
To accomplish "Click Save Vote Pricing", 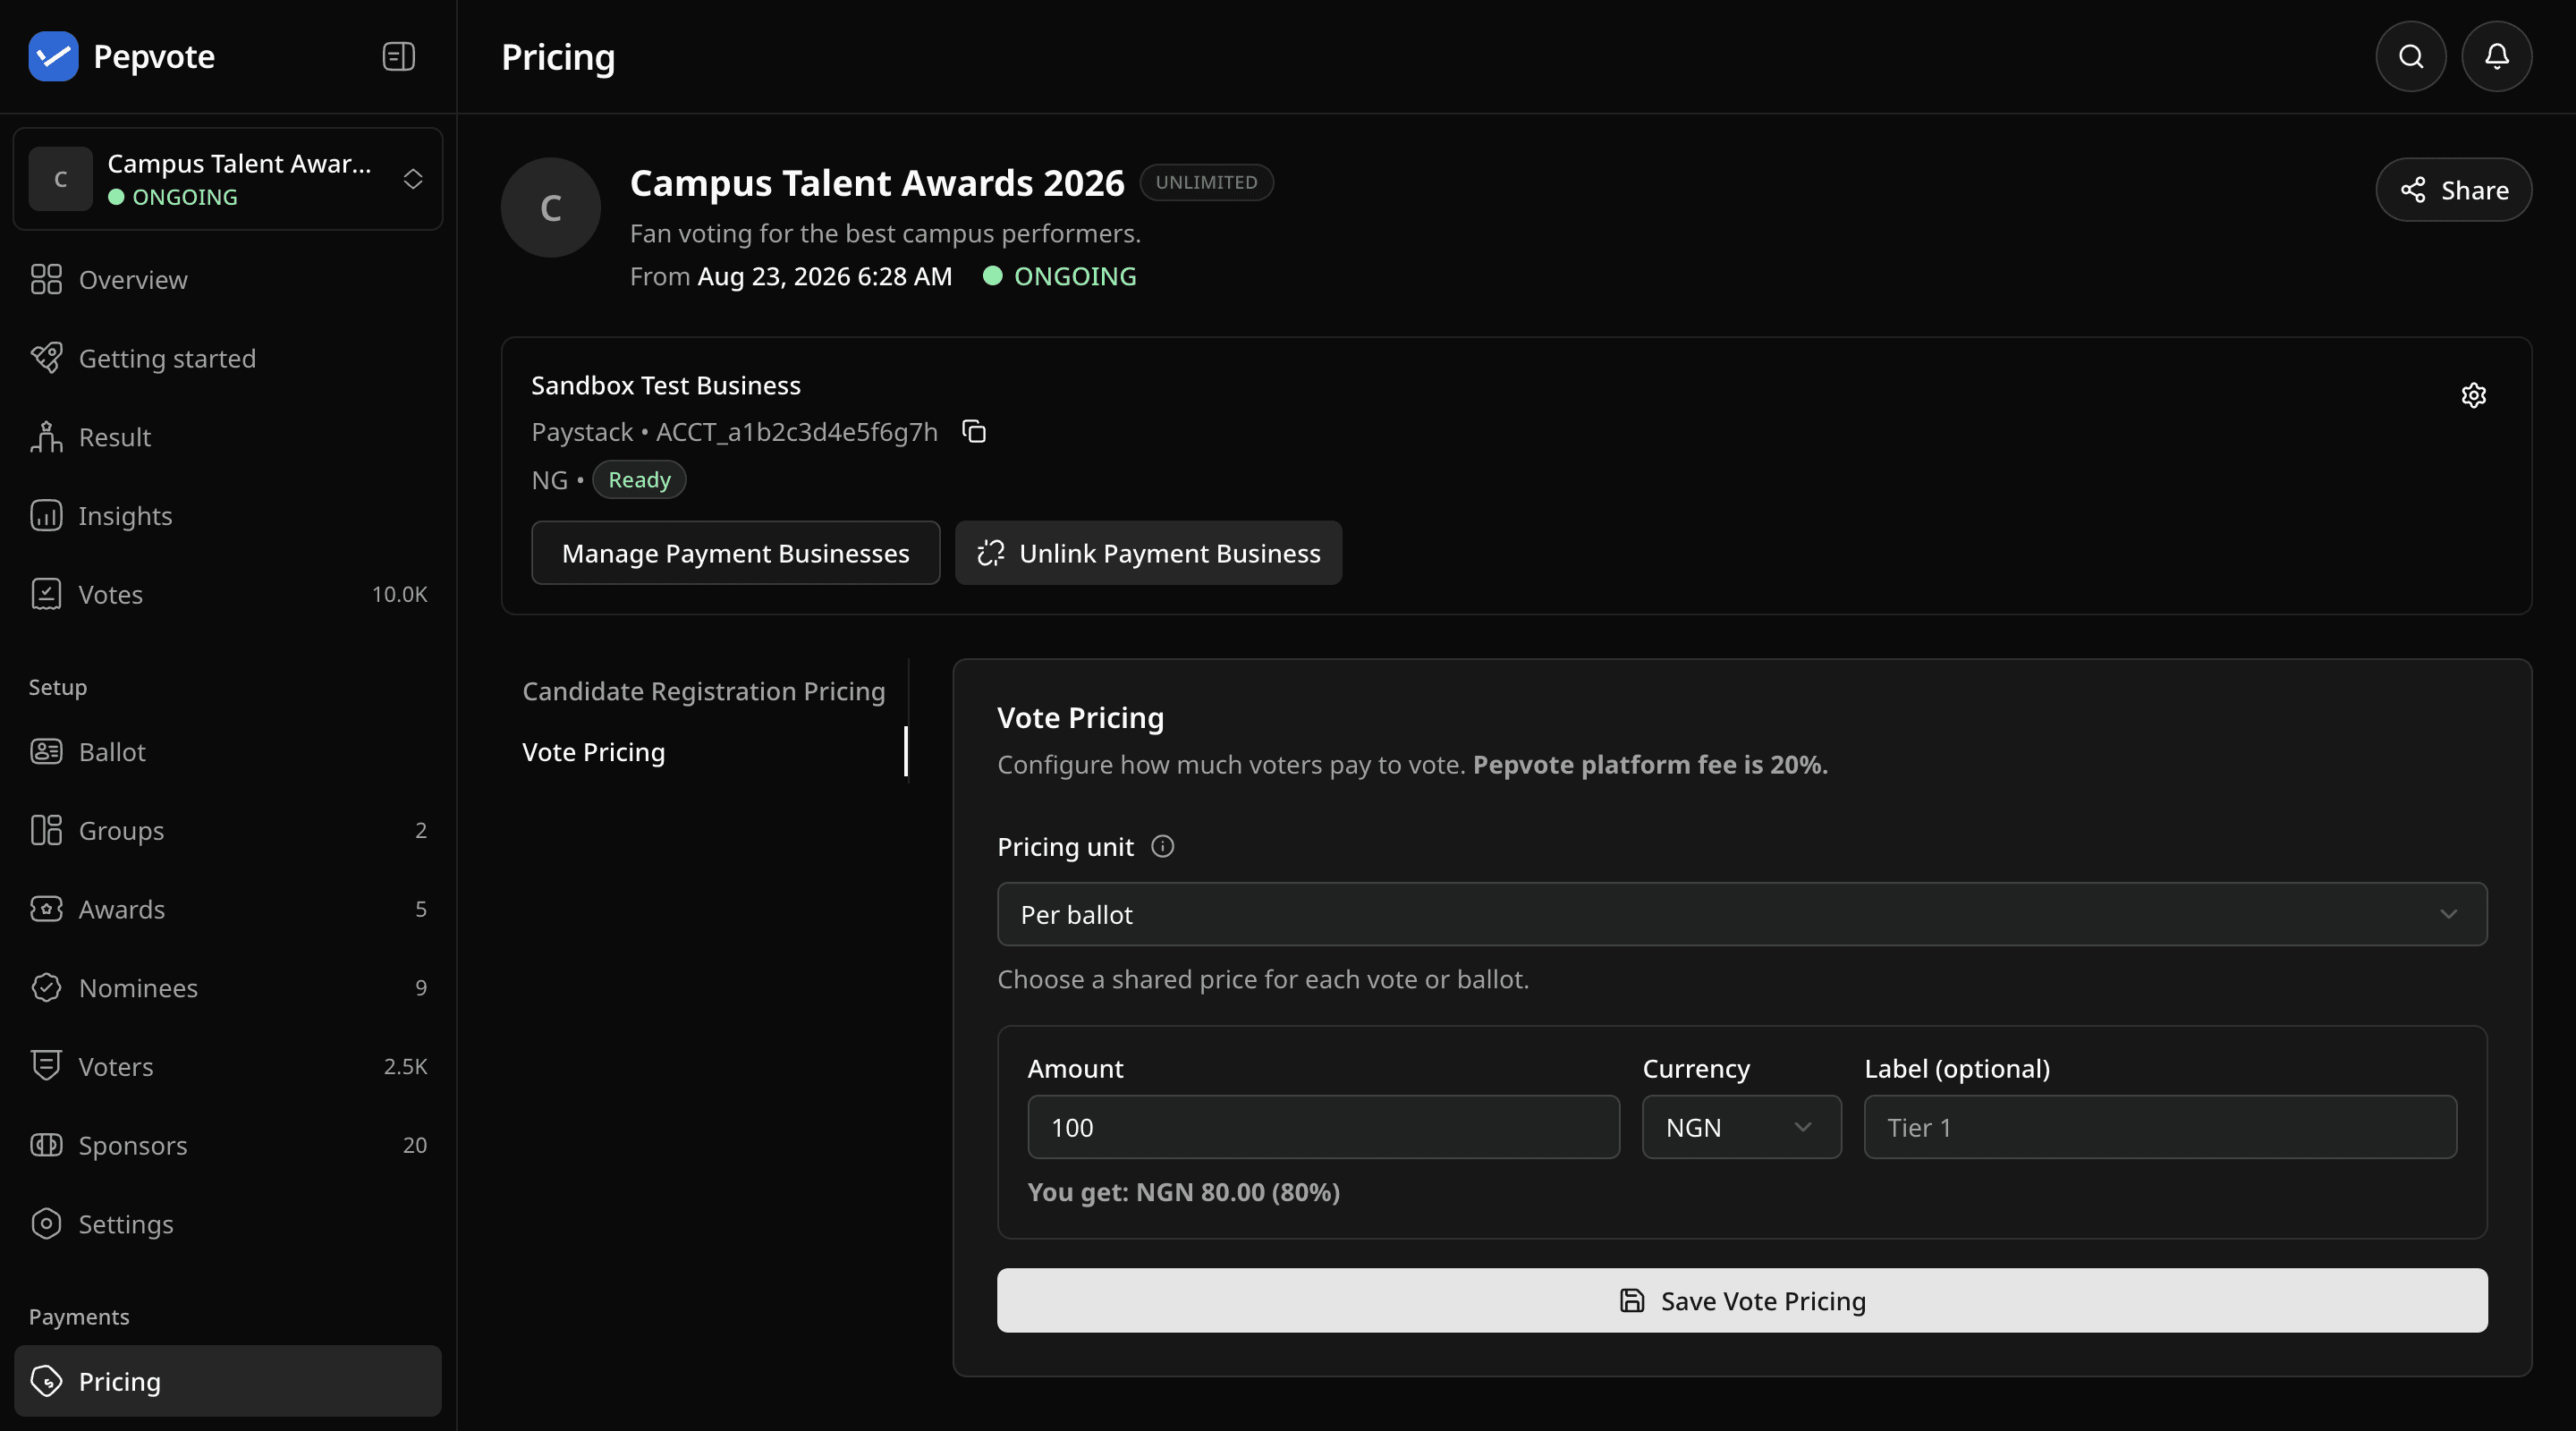I will tap(1742, 1300).
